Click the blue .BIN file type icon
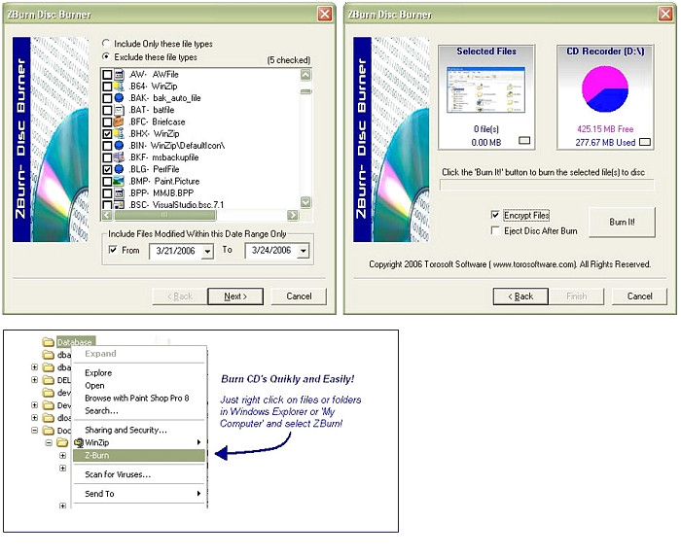Viewport: 681px width, 557px height. click(119, 146)
